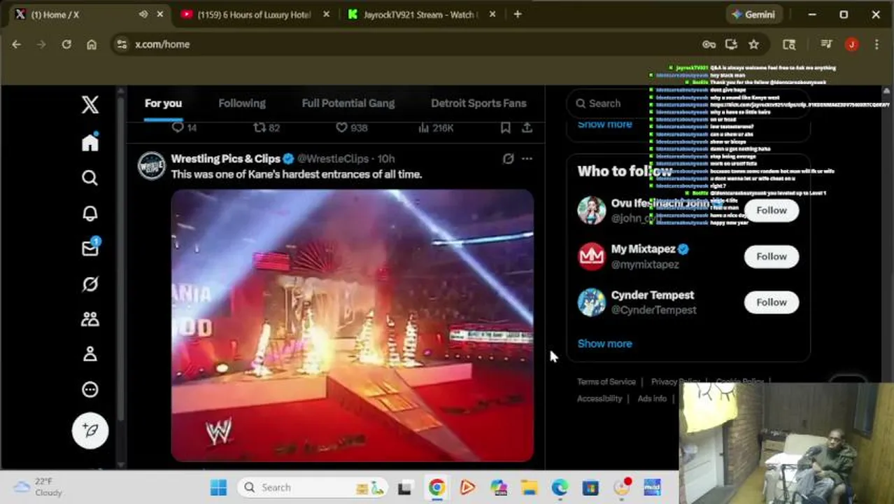Open Home from the X sidebar
Screen dimensions: 894x504
90,142
